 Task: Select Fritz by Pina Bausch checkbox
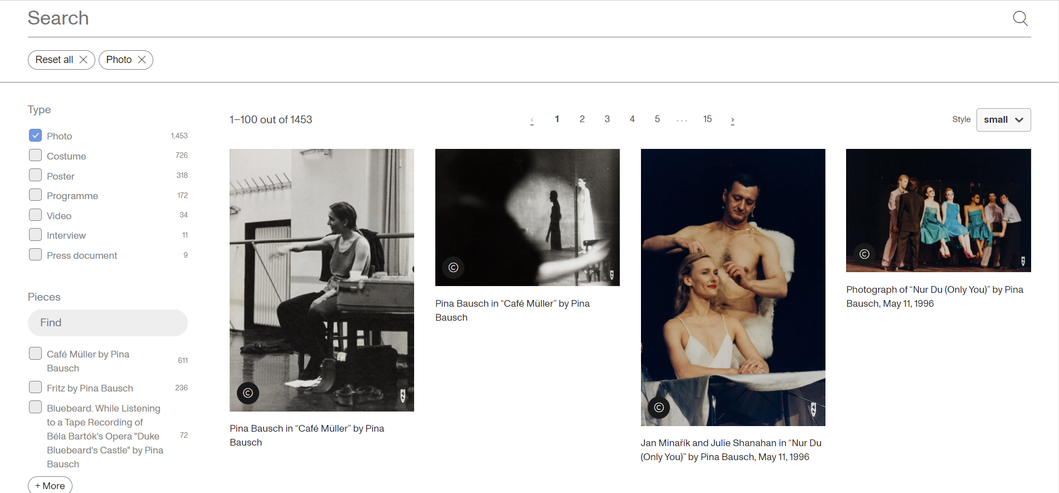(x=35, y=388)
